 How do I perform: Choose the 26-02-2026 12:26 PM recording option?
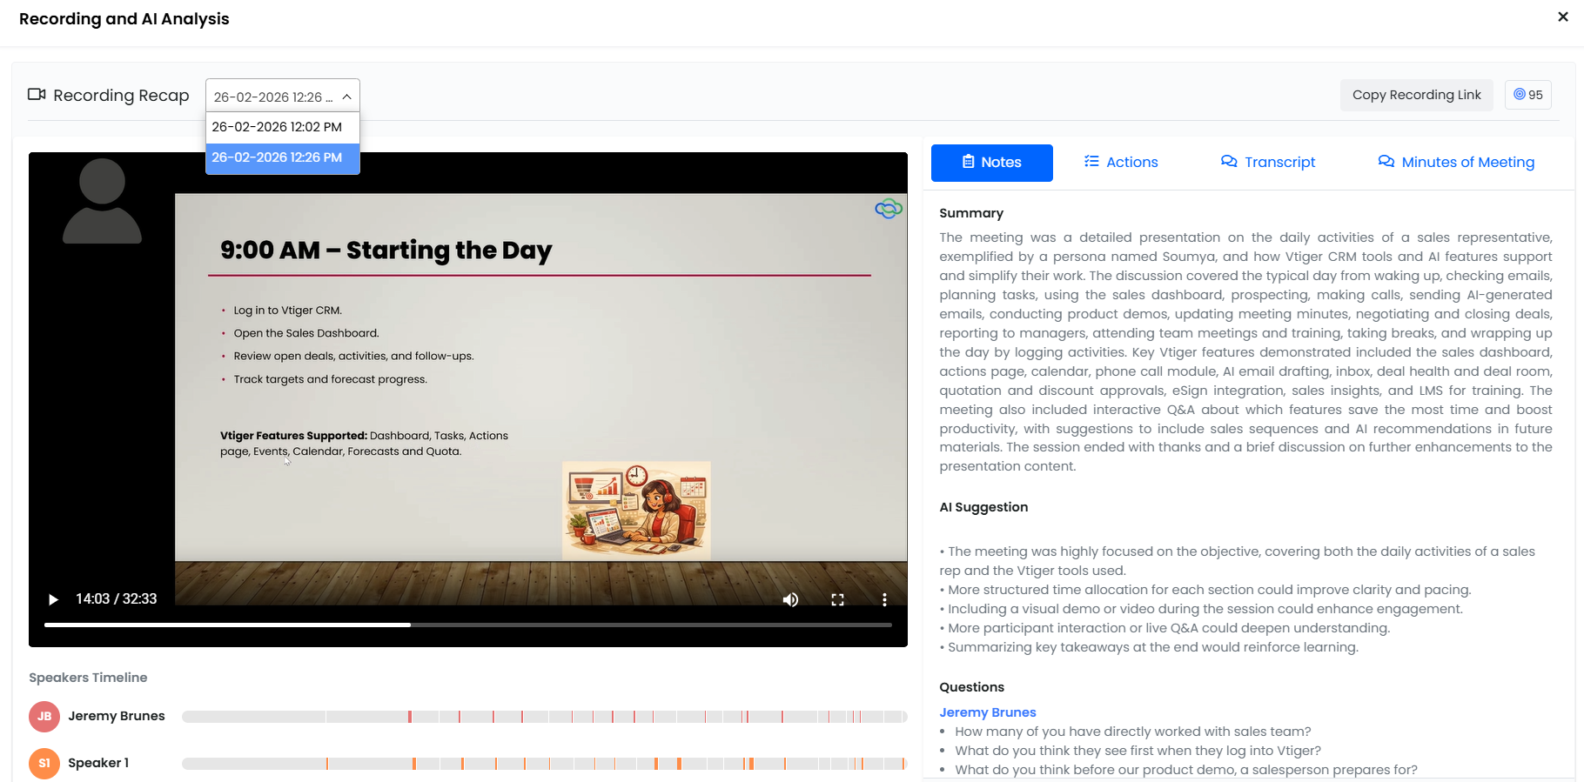[277, 157]
